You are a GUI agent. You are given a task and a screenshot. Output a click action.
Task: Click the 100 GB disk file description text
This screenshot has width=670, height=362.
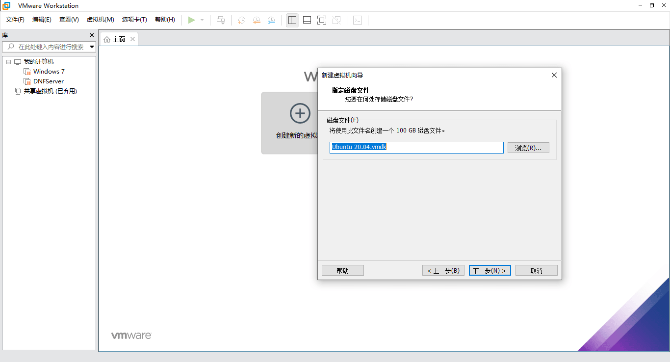(x=387, y=130)
